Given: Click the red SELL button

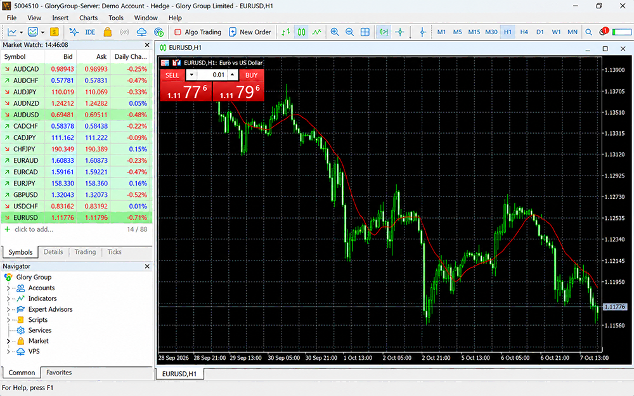Looking at the screenshot, I should (172, 75).
